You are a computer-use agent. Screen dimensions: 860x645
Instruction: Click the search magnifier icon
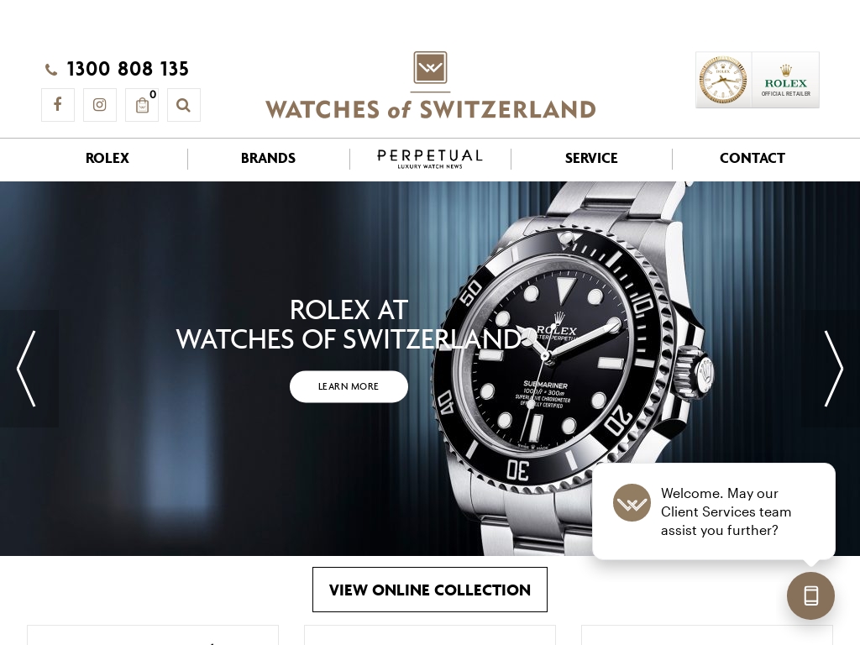[x=184, y=105]
